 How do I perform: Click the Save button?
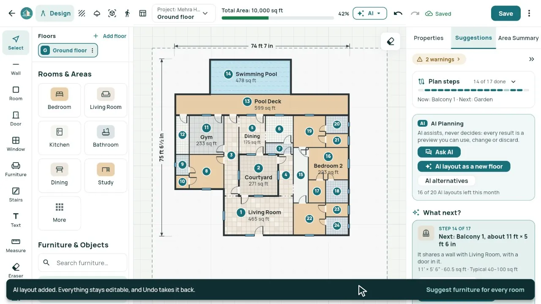[506, 14]
